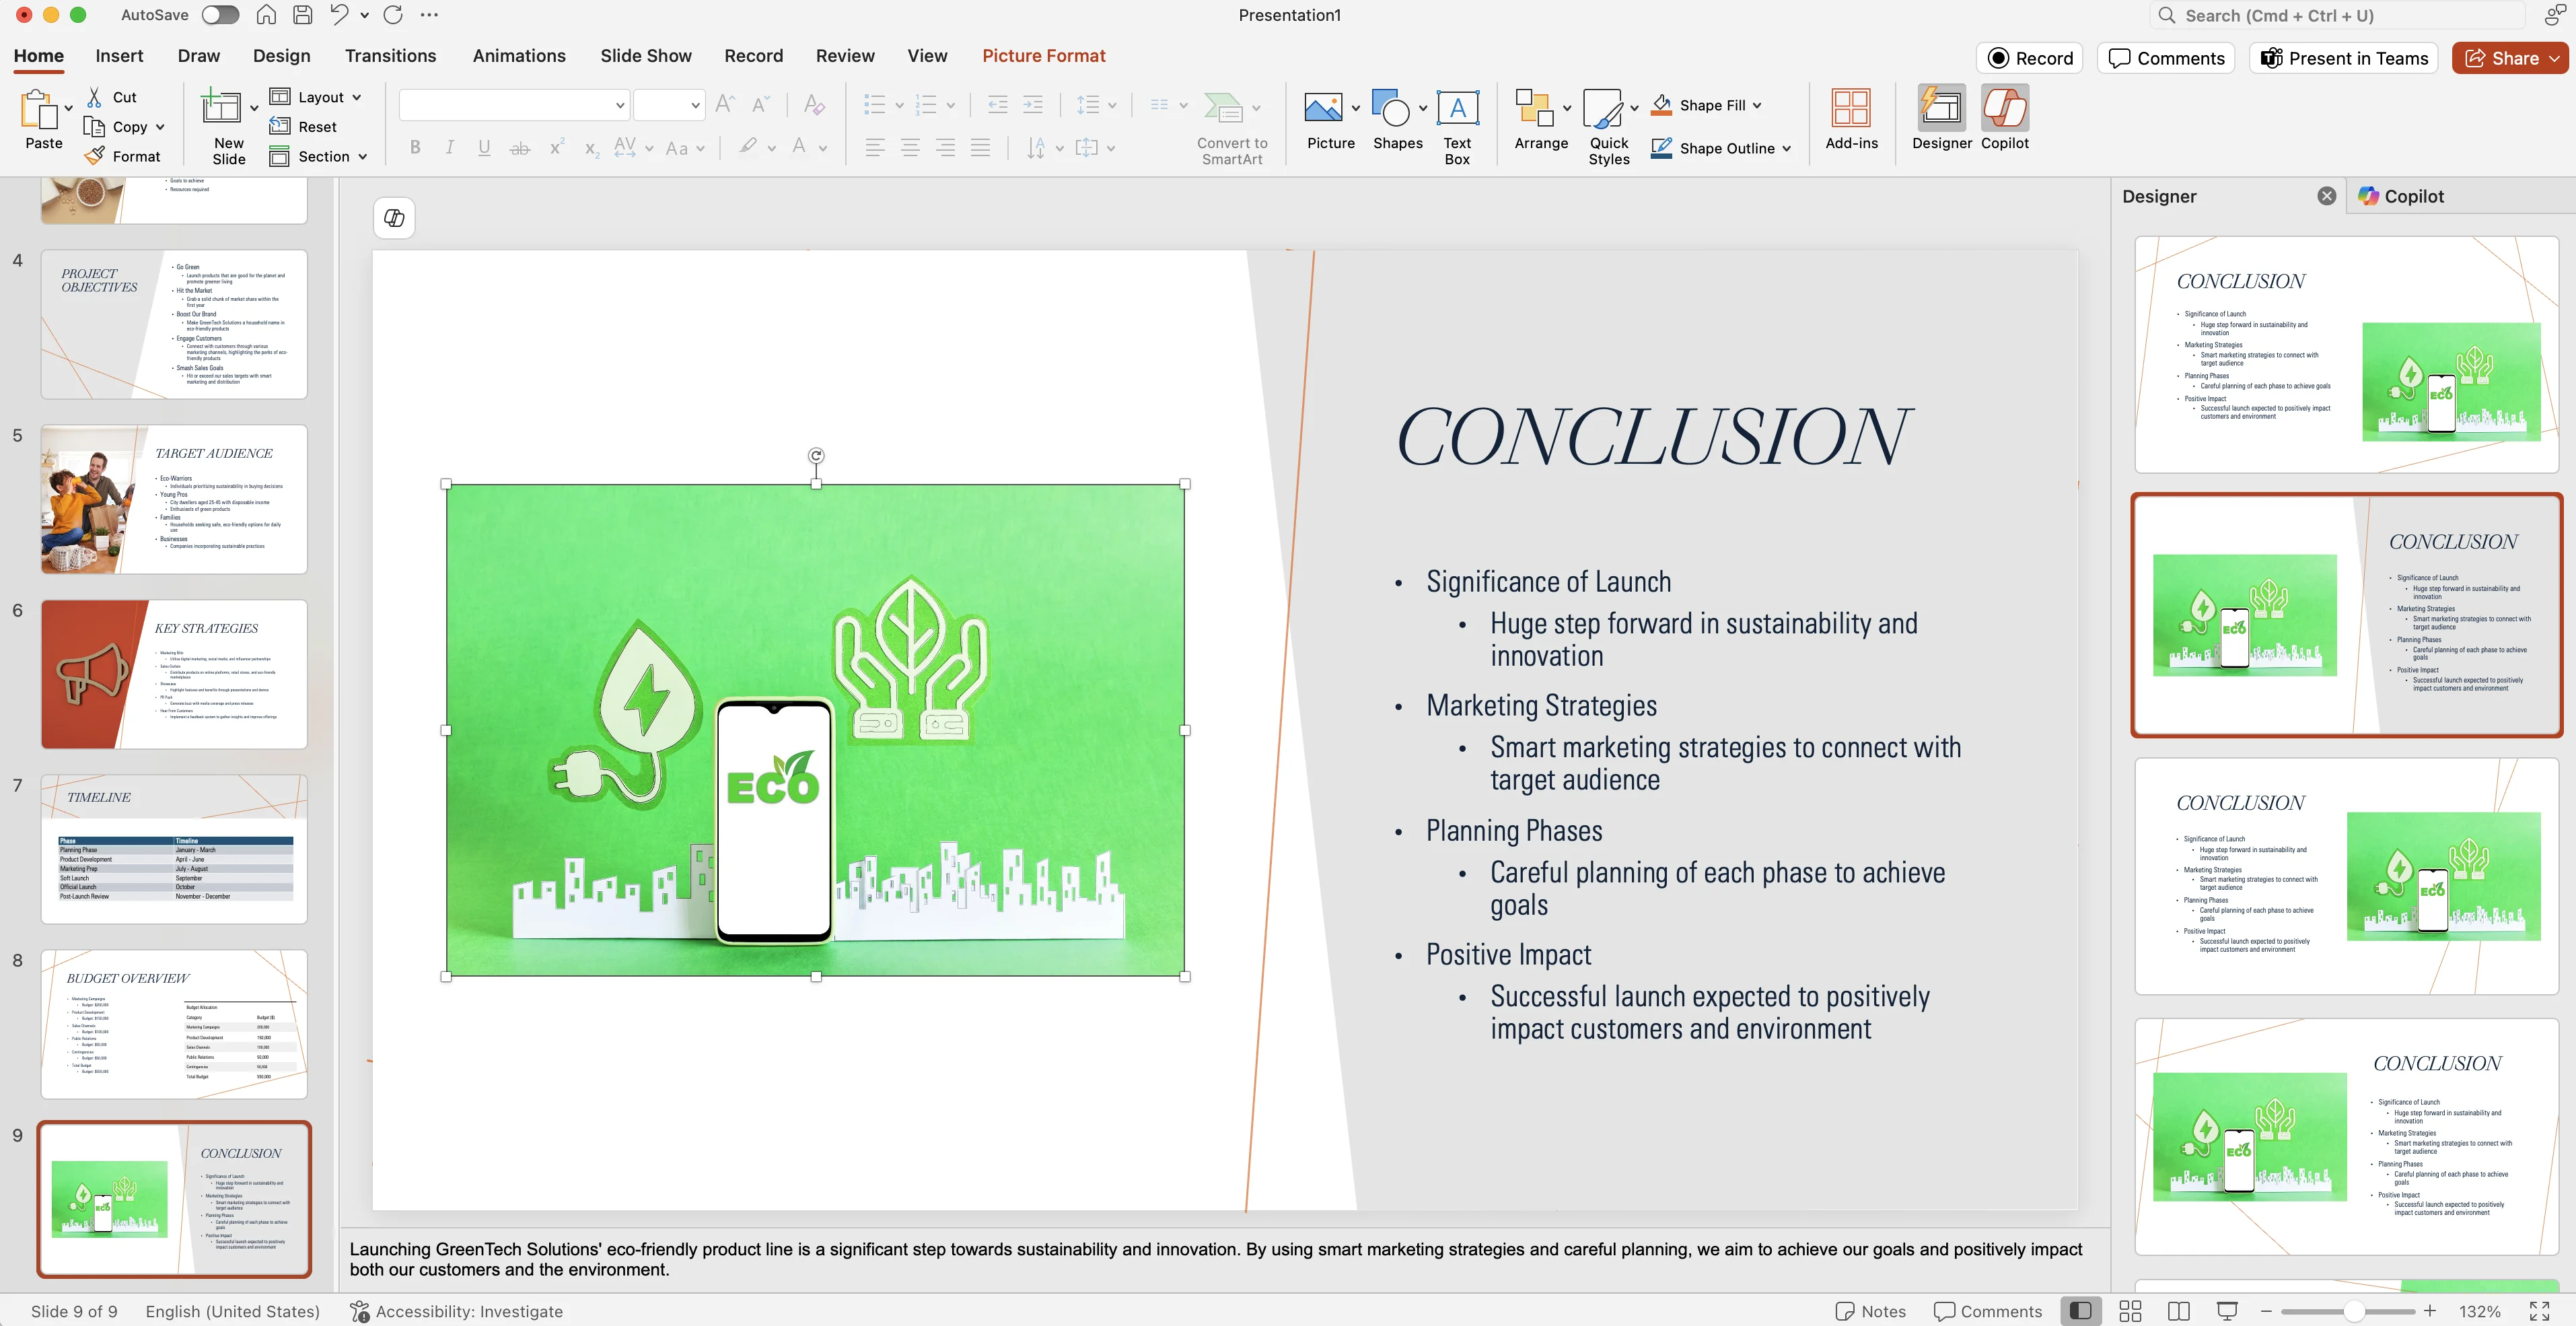The width and height of the screenshot is (2576, 1326).
Task: Switch to Slide Sorter view icon
Action: pos(2130,1311)
